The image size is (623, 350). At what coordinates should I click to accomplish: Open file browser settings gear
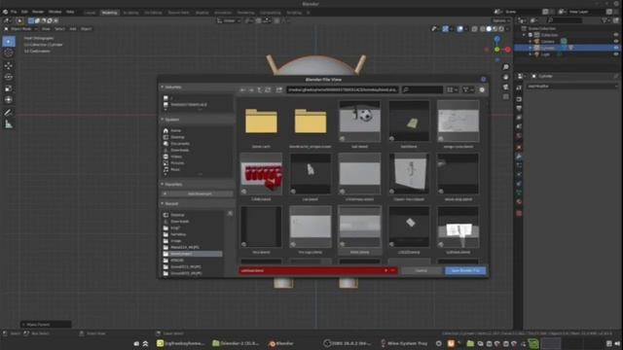[482, 90]
